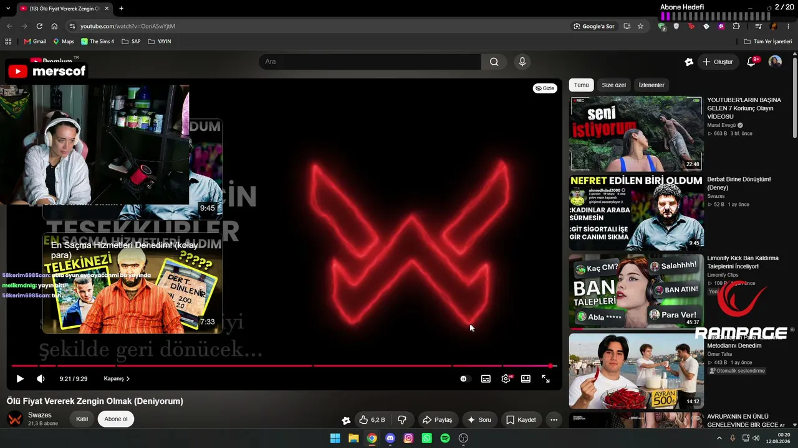Image resolution: width=798 pixels, height=448 pixels.
Task: Open Discord from the taskbar
Action: [390, 438]
